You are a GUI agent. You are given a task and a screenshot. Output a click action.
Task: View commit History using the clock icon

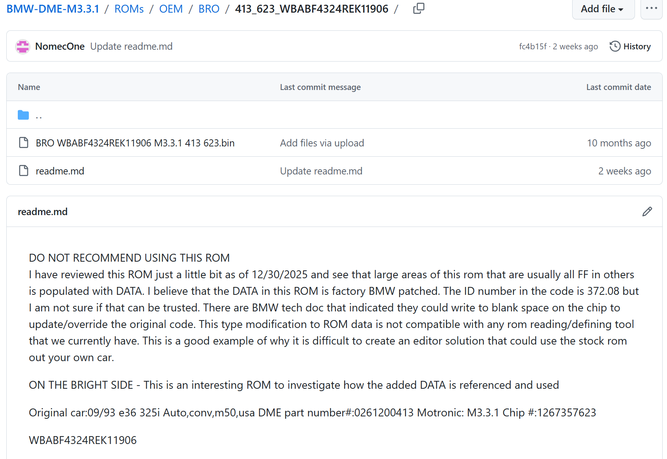(615, 46)
